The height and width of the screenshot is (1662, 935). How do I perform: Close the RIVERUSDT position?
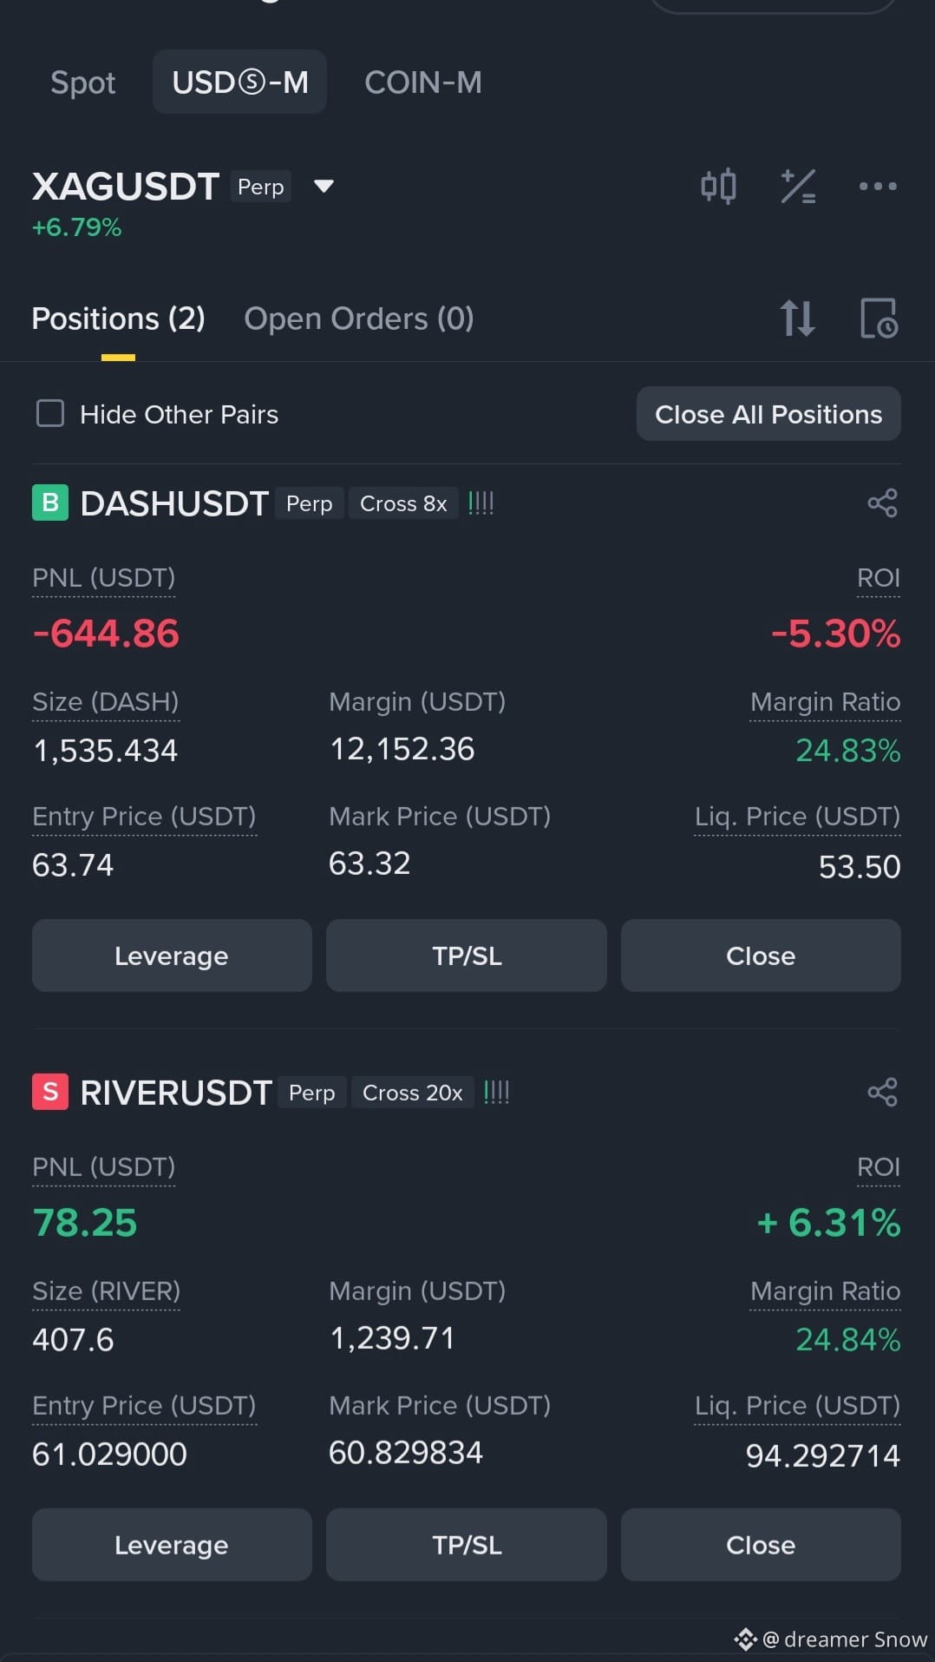pyautogui.click(x=761, y=1545)
